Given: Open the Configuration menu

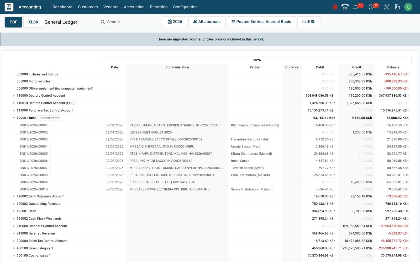Looking at the screenshot, I should (185, 7).
